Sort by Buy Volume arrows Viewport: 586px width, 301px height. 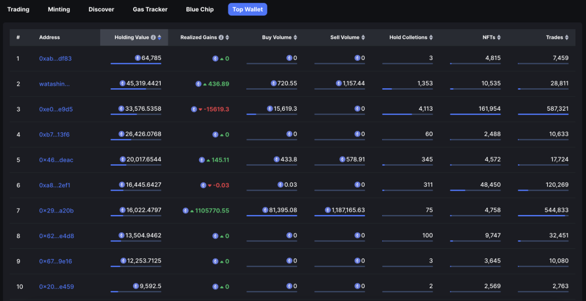coord(295,38)
